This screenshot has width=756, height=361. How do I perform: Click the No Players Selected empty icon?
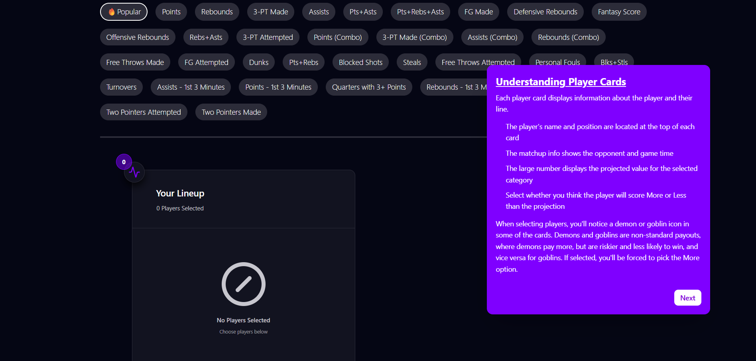coord(244,284)
